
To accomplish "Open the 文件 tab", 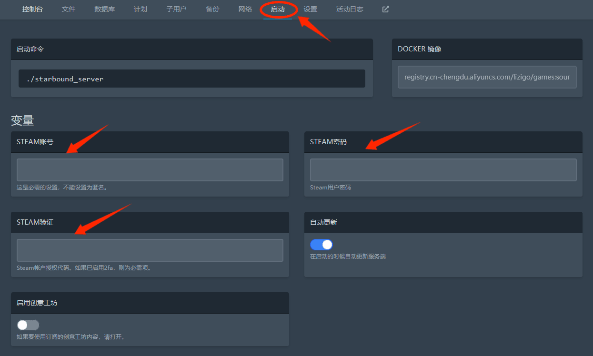I will click(69, 9).
